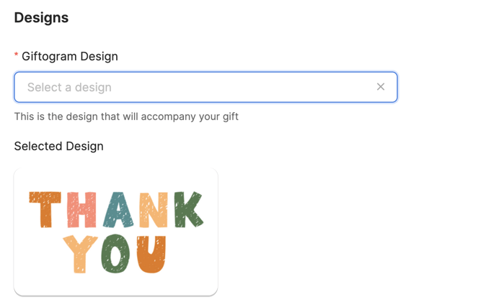This screenshot has height=305, width=496.
Task: Click the orange letter U on the card
Action: 151,254
